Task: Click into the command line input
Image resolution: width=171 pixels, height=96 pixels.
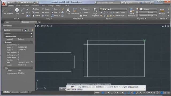Action: pyautogui.click(x=106, y=88)
